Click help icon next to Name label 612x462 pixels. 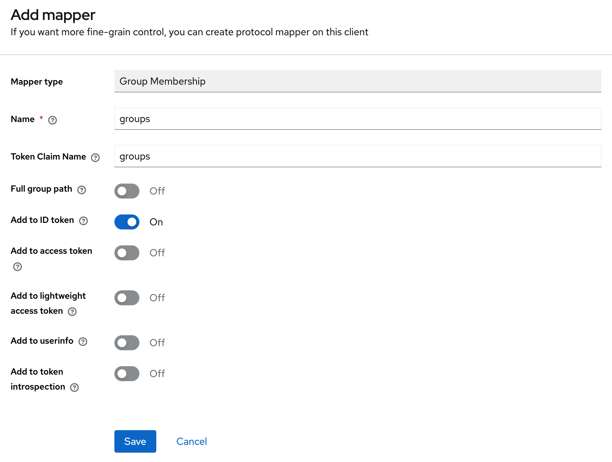(53, 120)
